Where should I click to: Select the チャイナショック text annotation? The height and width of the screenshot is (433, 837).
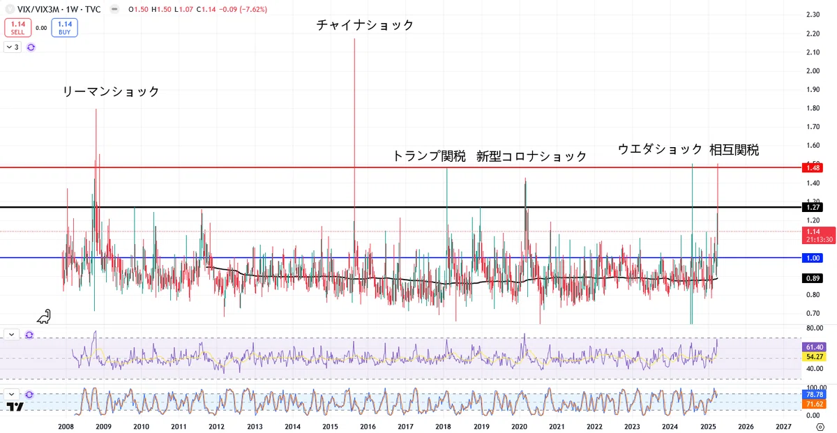pyautogui.click(x=365, y=25)
